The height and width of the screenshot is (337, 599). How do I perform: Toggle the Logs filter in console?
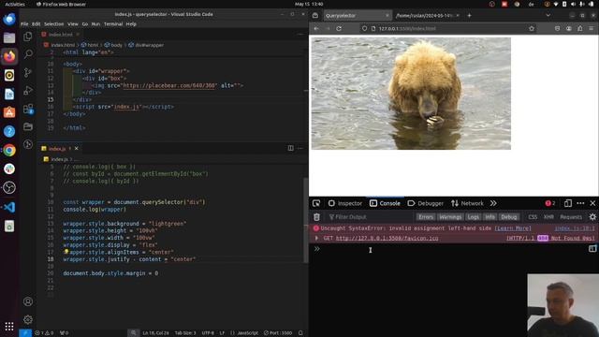point(473,217)
